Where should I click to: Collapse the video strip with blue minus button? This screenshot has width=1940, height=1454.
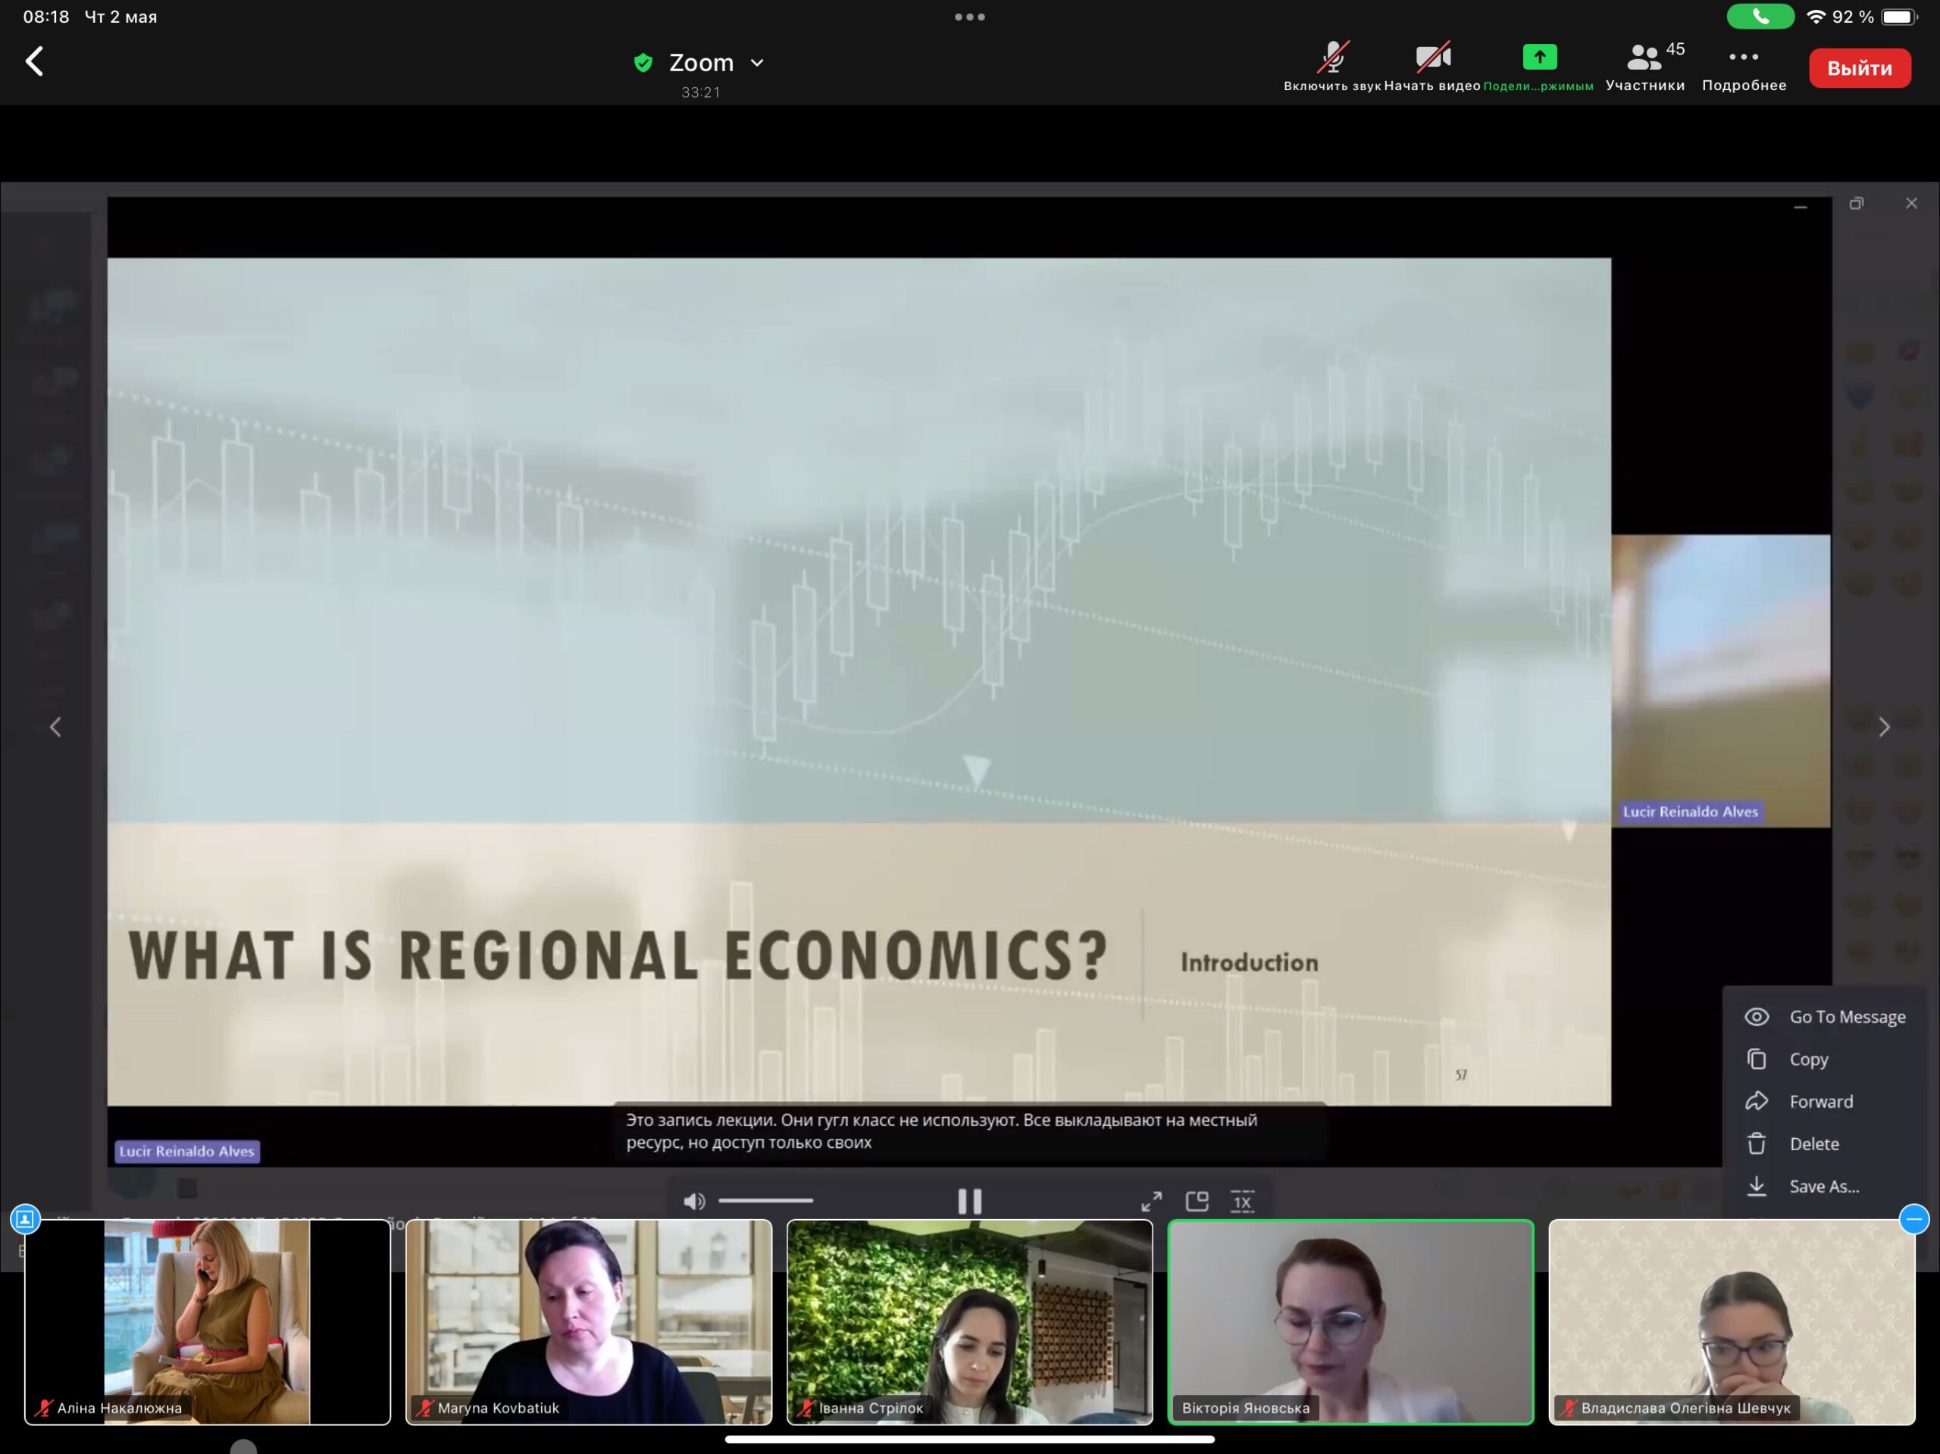[1913, 1219]
